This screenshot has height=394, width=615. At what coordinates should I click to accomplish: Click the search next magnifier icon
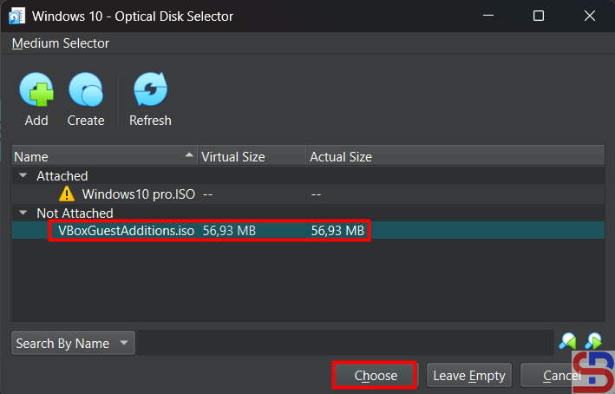(x=593, y=342)
